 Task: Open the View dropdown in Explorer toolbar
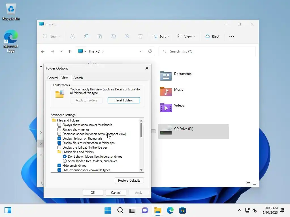pyautogui.click(x=186, y=36)
